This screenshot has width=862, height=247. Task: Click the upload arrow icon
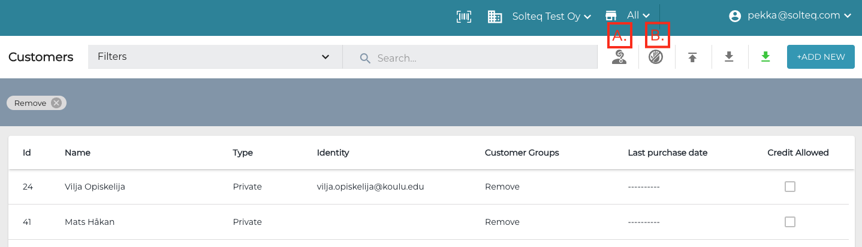[x=692, y=57]
